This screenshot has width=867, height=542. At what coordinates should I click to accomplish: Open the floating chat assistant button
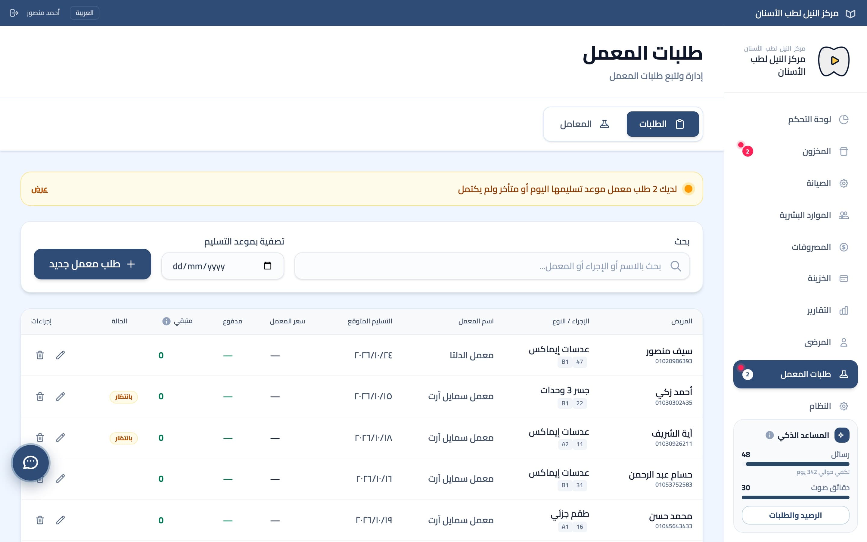pyautogui.click(x=30, y=463)
